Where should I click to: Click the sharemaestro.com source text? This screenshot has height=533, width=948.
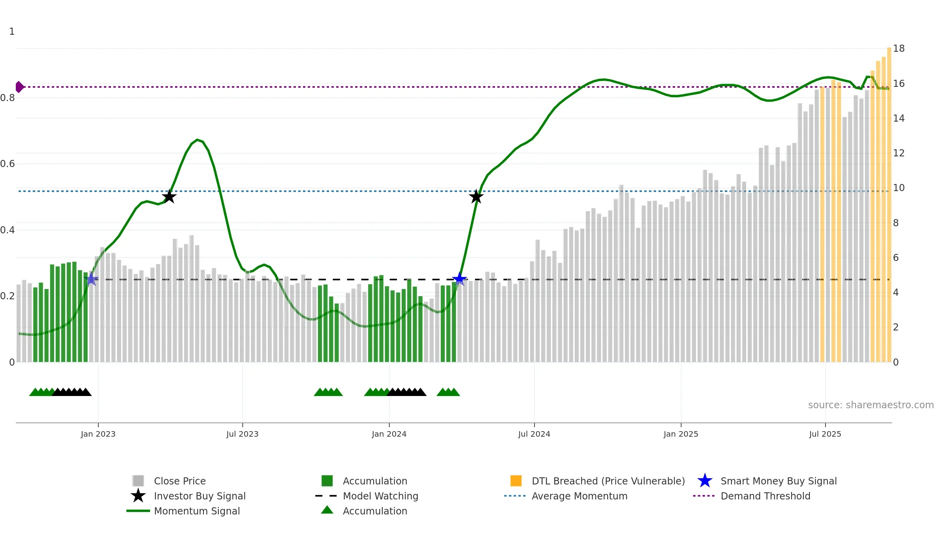tap(871, 405)
